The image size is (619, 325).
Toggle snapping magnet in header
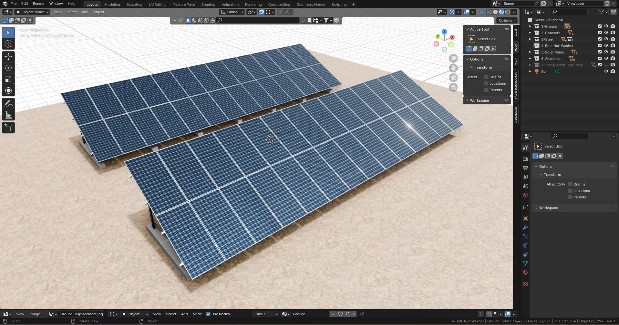pyautogui.click(x=262, y=12)
